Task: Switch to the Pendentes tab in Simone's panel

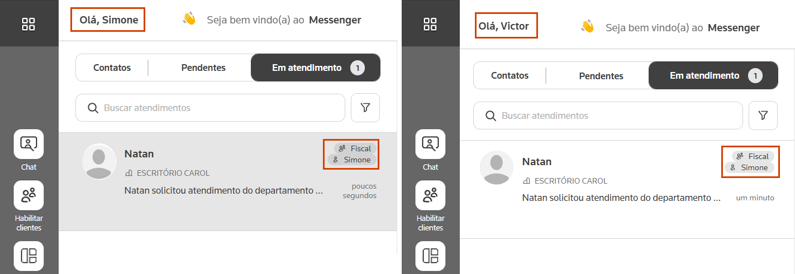Action: pyautogui.click(x=203, y=68)
